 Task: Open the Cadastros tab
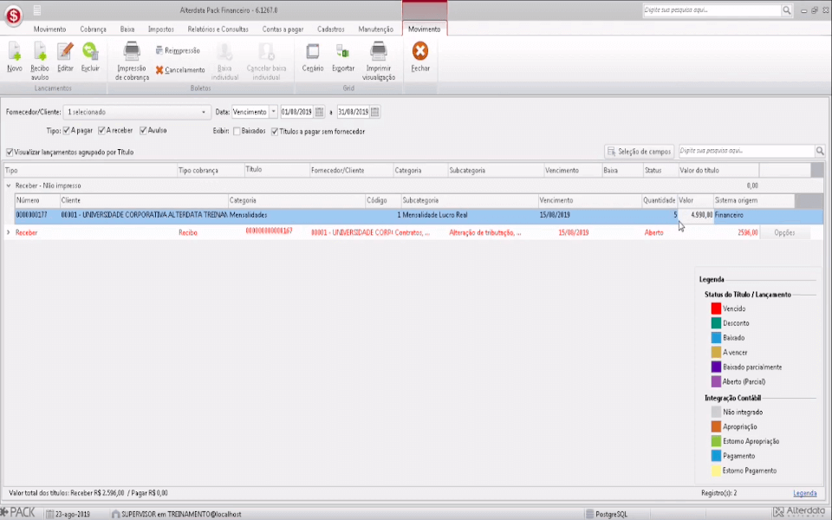pos(330,29)
